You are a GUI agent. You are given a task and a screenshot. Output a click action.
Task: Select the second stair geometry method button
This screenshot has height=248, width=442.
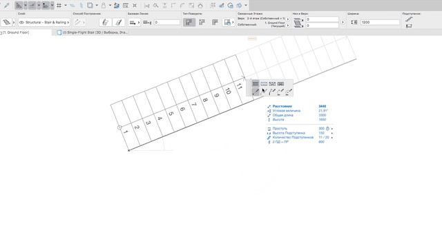coord(118,22)
